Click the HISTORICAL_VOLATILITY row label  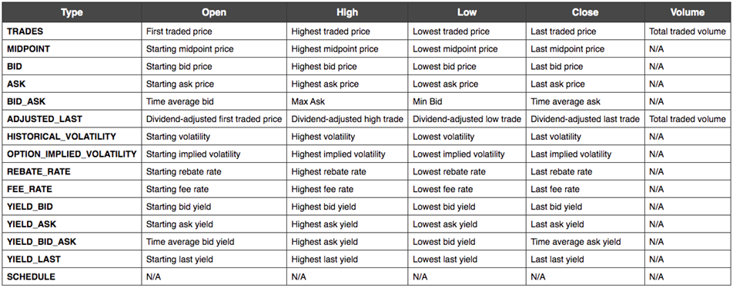point(72,137)
